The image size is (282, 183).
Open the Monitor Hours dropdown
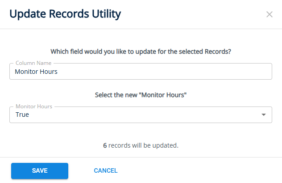(x=141, y=115)
